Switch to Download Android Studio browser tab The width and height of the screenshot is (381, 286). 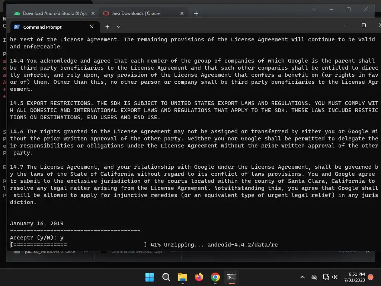tap(54, 13)
